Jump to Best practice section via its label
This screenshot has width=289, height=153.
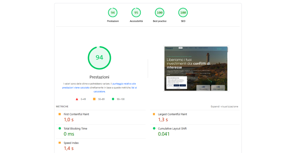pos(159,21)
